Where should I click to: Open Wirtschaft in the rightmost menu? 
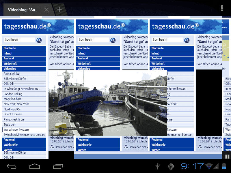pyautogui.click(x=172, y=63)
